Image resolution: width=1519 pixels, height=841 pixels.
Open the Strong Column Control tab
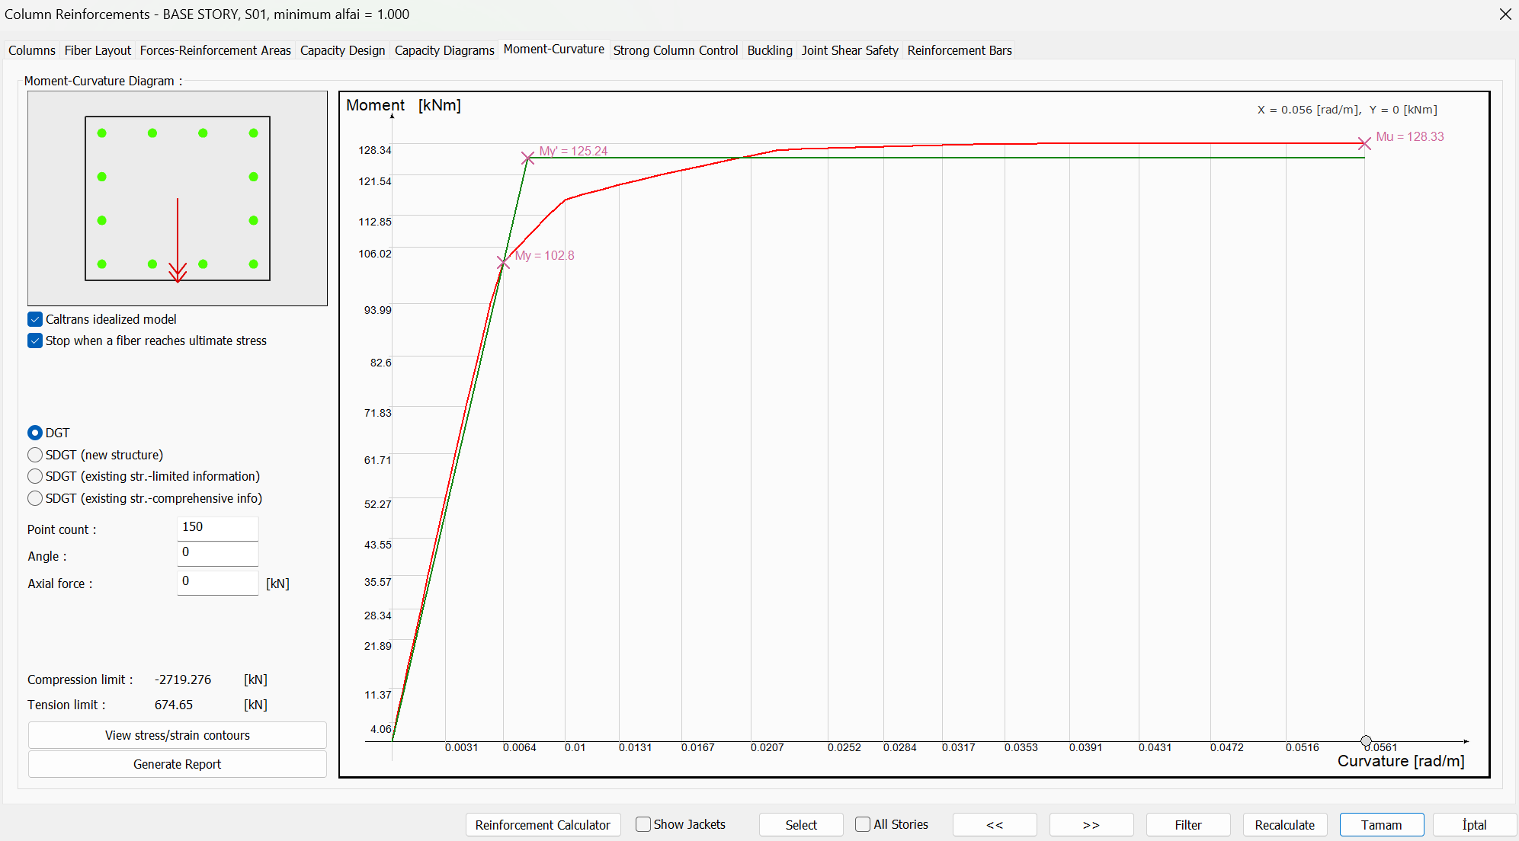click(675, 50)
